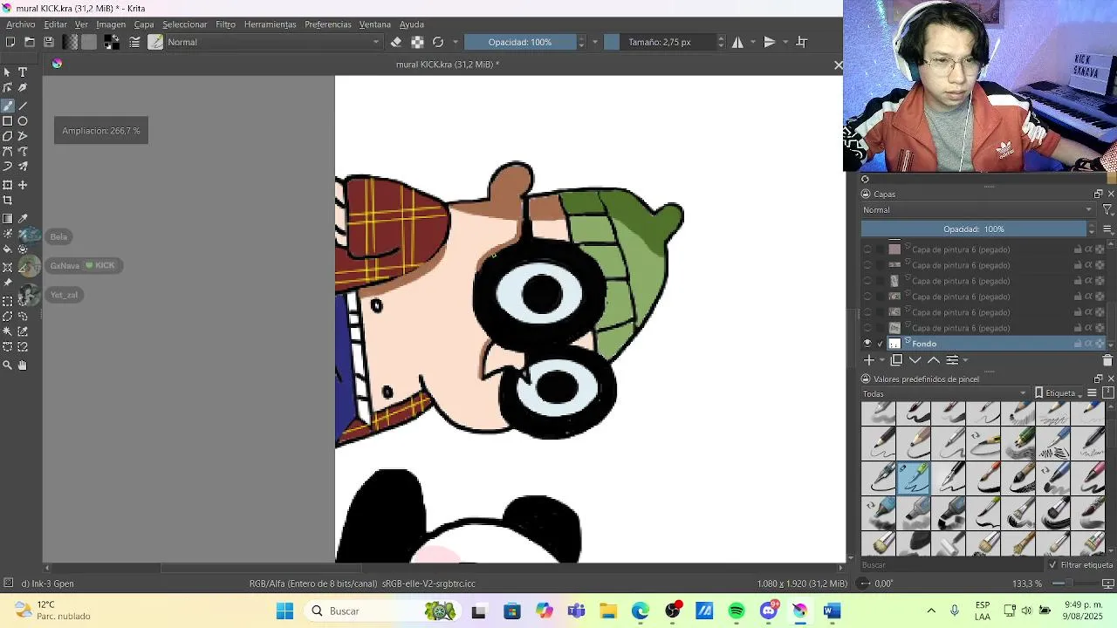Toggle the Fondo layer checkmark
Viewport: 1117px width, 628px height.
pos(880,344)
